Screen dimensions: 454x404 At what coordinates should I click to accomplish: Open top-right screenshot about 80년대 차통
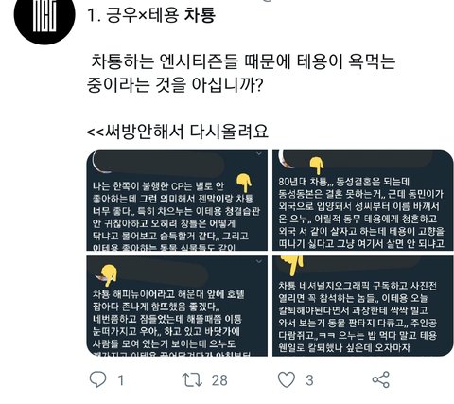[363, 201]
